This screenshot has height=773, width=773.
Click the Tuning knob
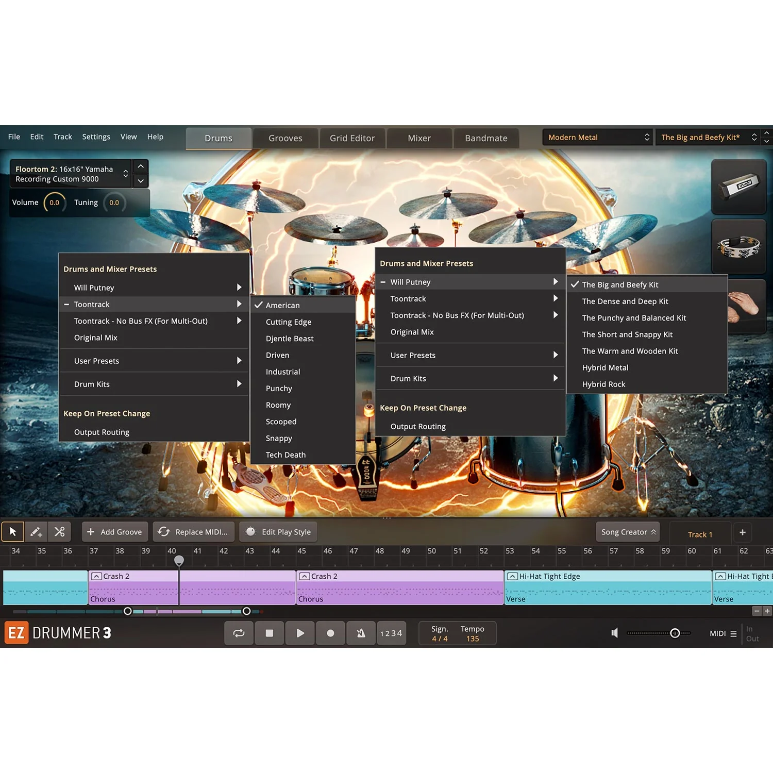point(114,203)
